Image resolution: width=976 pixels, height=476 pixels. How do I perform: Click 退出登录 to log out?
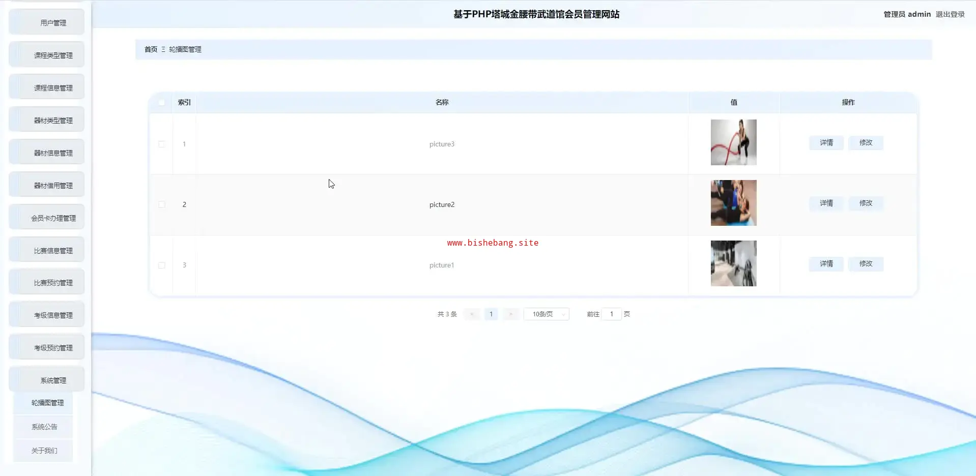click(x=950, y=14)
